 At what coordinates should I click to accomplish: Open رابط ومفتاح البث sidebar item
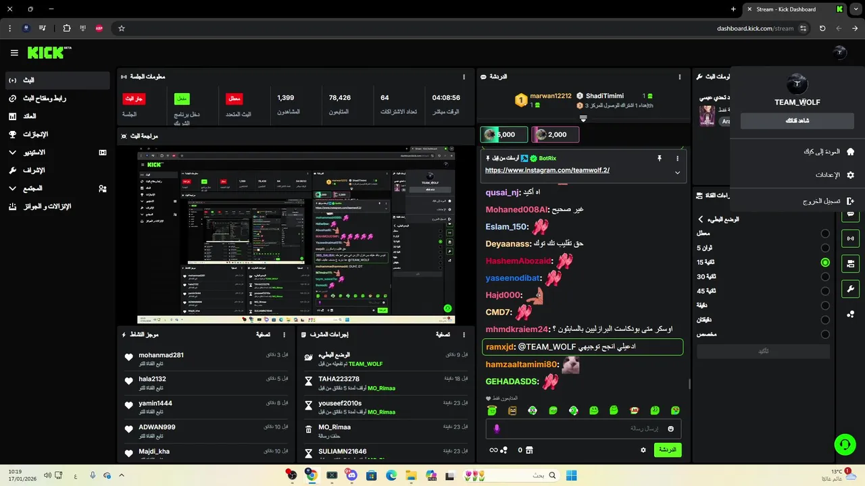57,99
